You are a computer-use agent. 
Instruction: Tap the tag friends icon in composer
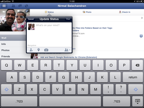[31, 50]
